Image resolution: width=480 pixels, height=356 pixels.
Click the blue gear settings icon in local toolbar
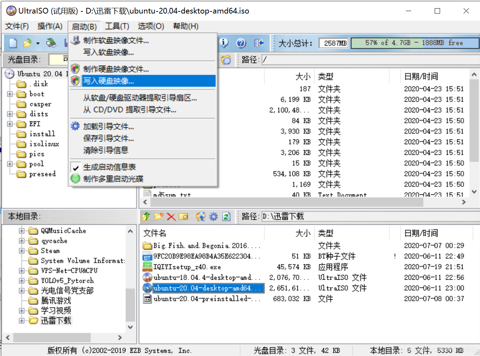click(213, 217)
